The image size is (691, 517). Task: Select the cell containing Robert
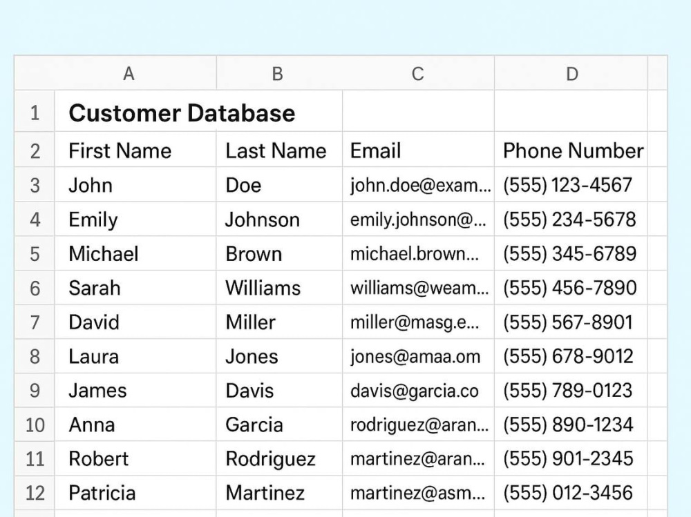coord(135,458)
